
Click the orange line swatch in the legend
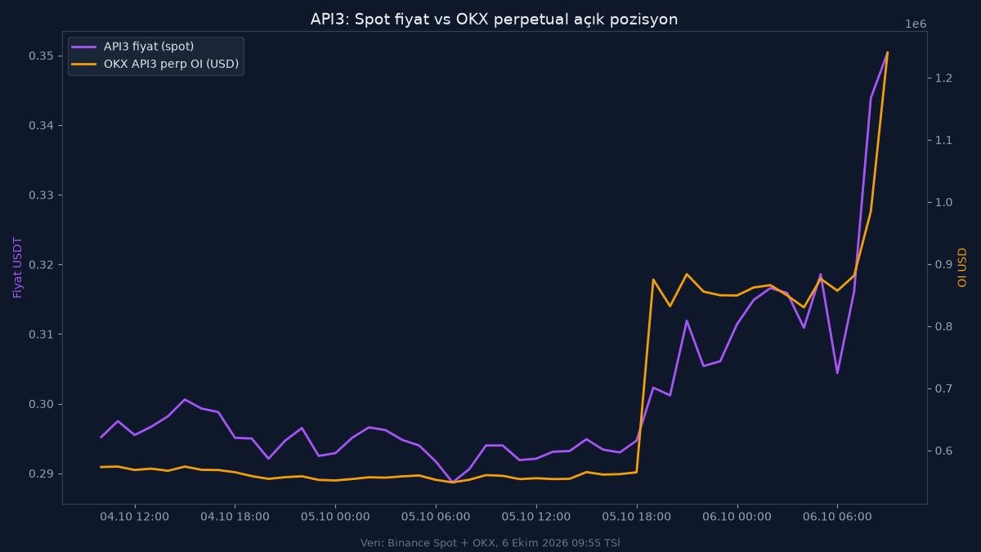click(x=84, y=64)
